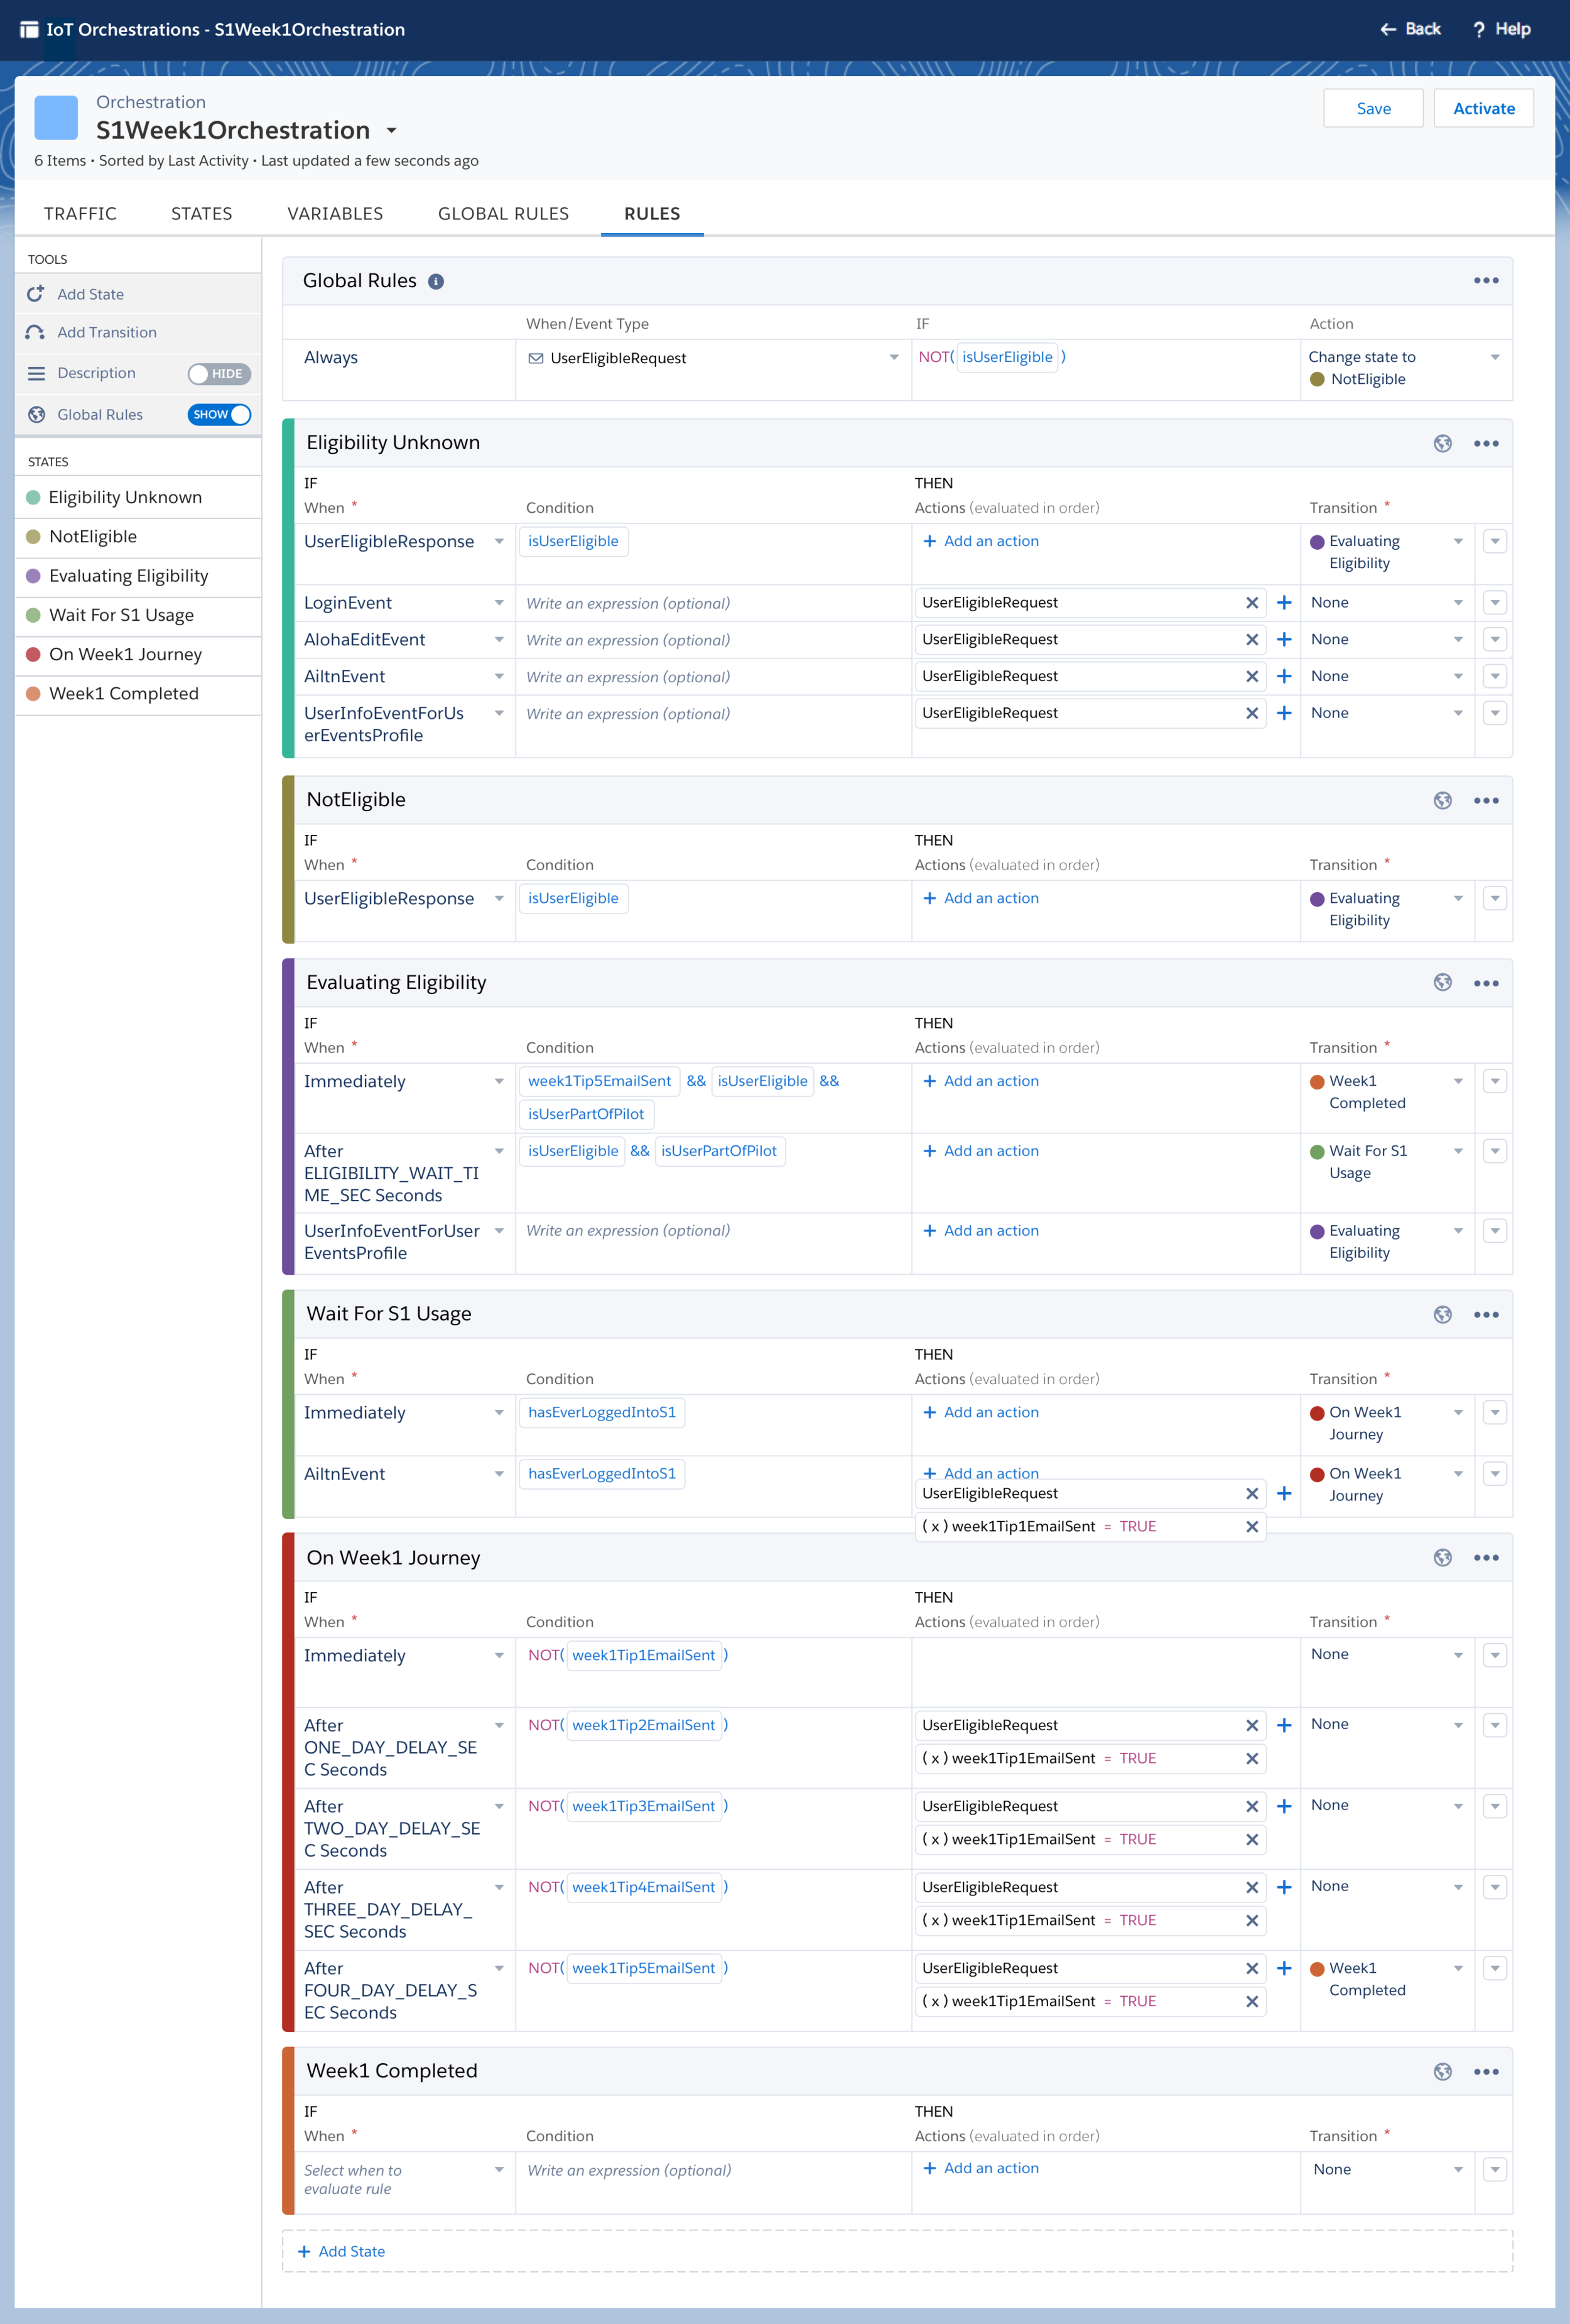Screen dimensions: 1570x2324
Task: Open the S1Week1Orchestration title dropdown
Action: [392, 131]
